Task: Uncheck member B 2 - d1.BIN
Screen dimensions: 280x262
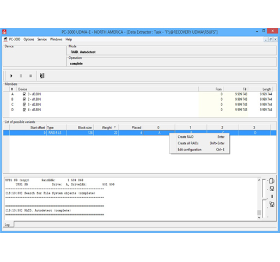Action: 24,99
